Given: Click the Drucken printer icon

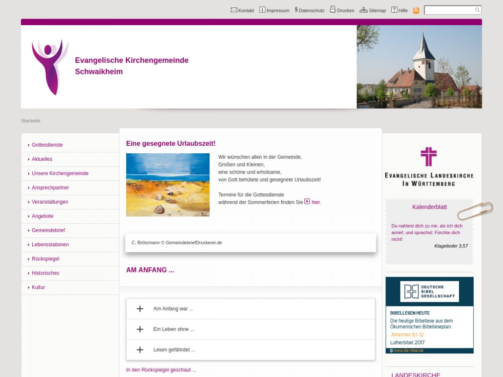Looking at the screenshot, I should (332, 10).
